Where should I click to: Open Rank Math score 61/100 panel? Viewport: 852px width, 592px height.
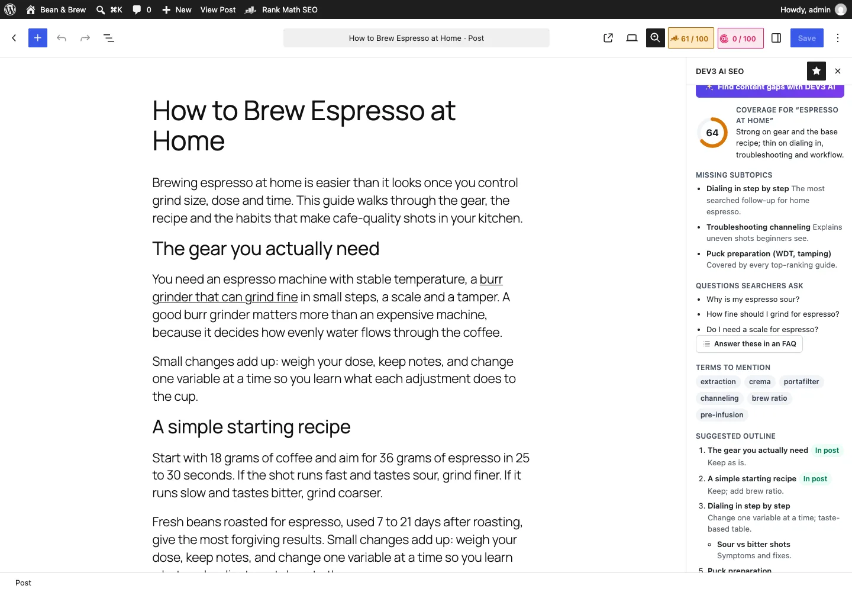click(690, 38)
